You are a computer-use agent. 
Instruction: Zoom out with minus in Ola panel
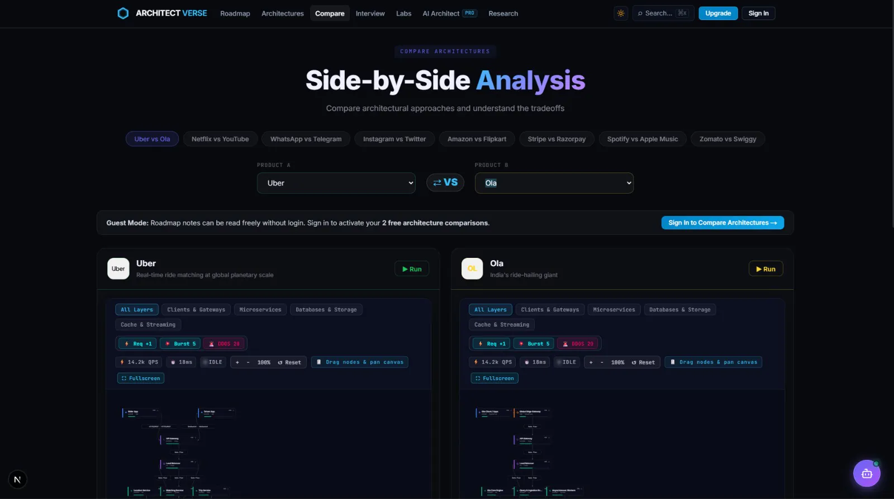pyautogui.click(x=602, y=362)
